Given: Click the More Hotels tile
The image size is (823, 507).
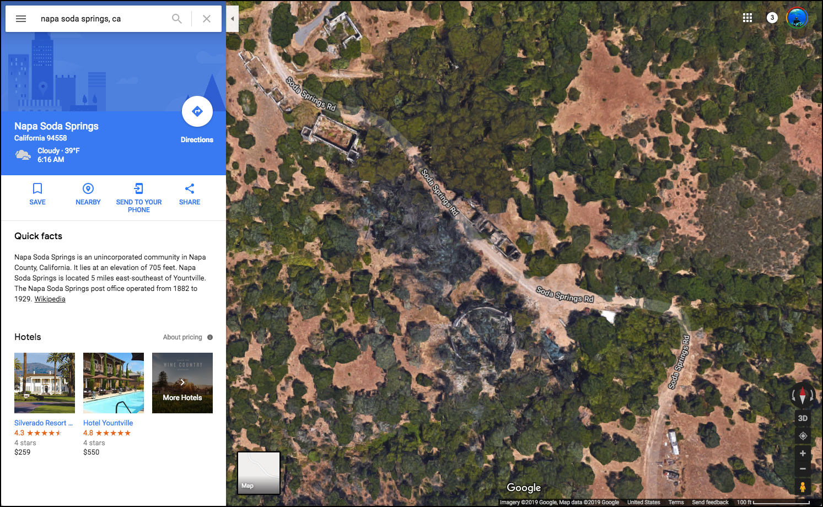Looking at the screenshot, I should [182, 383].
